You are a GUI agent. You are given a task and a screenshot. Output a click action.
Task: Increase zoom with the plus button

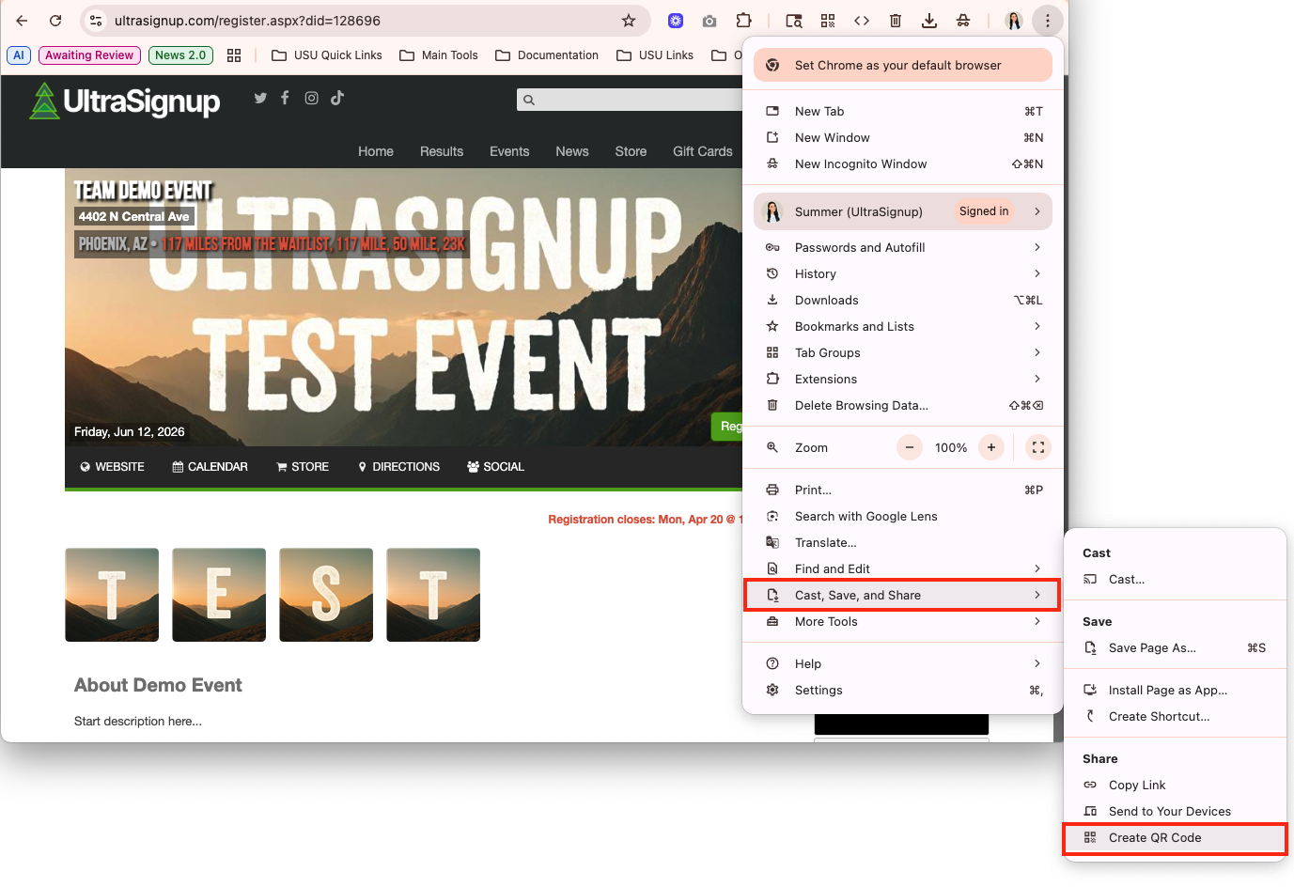(991, 447)
